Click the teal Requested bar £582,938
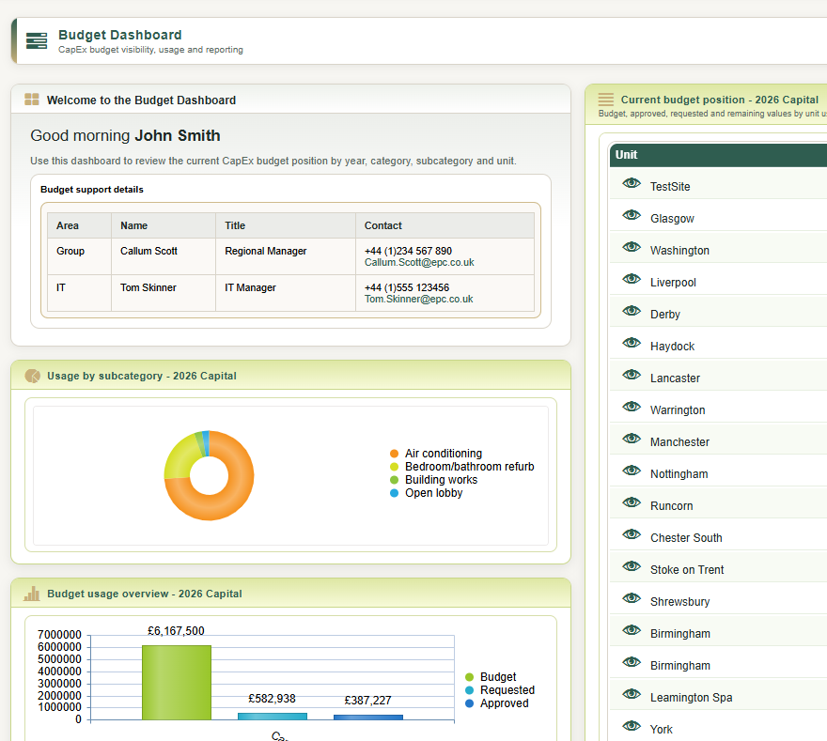 (x=273, y=717)
